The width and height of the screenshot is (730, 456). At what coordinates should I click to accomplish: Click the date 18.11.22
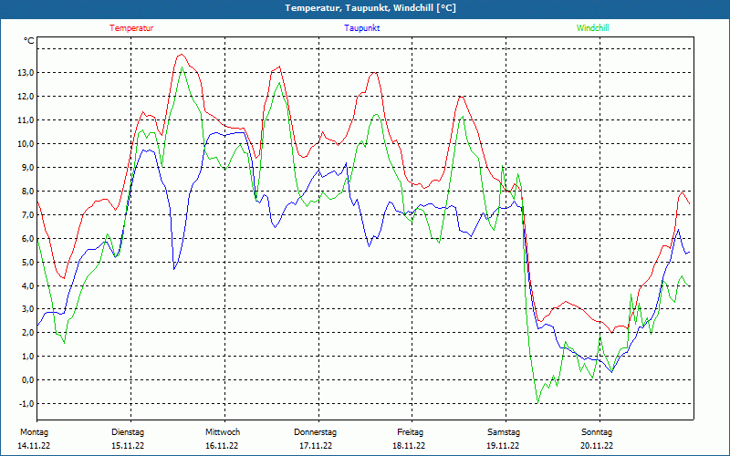coord(409,446)
